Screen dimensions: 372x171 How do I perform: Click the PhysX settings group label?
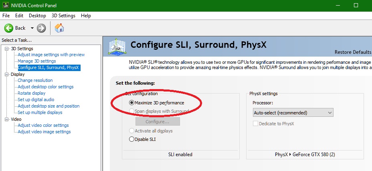(x=263, y=94)
